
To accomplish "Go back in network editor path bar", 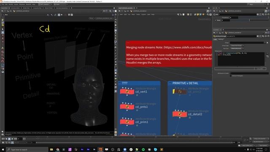I will [x=119, y=11].
